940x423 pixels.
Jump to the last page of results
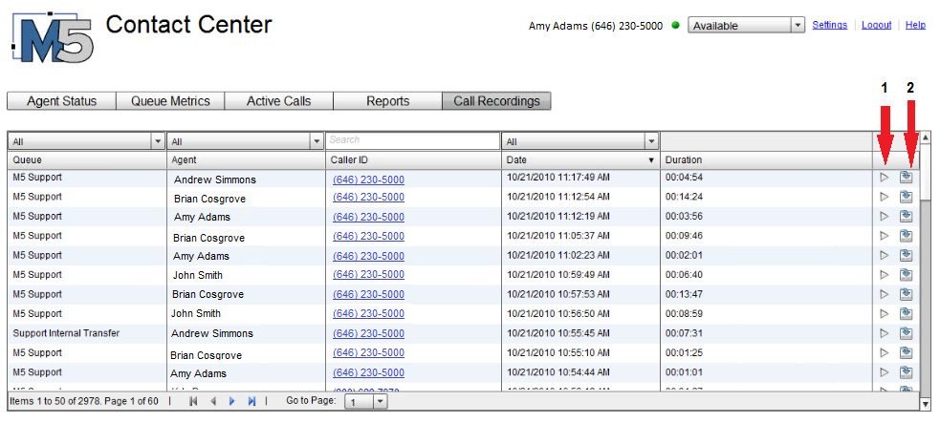tap(251, 401)
